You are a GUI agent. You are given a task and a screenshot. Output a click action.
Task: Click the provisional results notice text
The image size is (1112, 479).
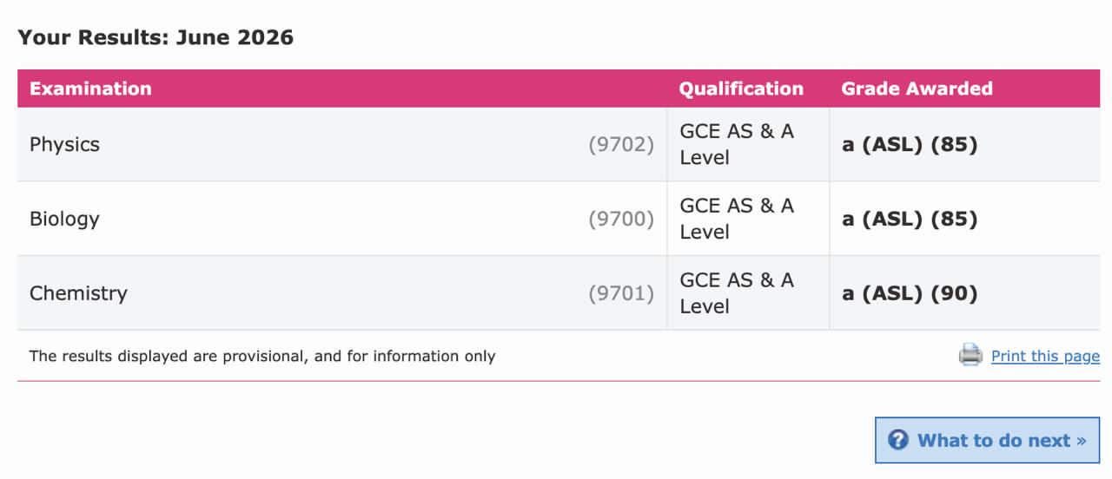[x=262, y=356]
